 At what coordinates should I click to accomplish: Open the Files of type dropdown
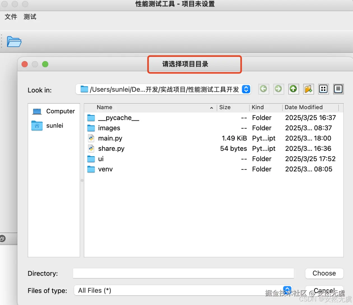(x=183, y=290)
